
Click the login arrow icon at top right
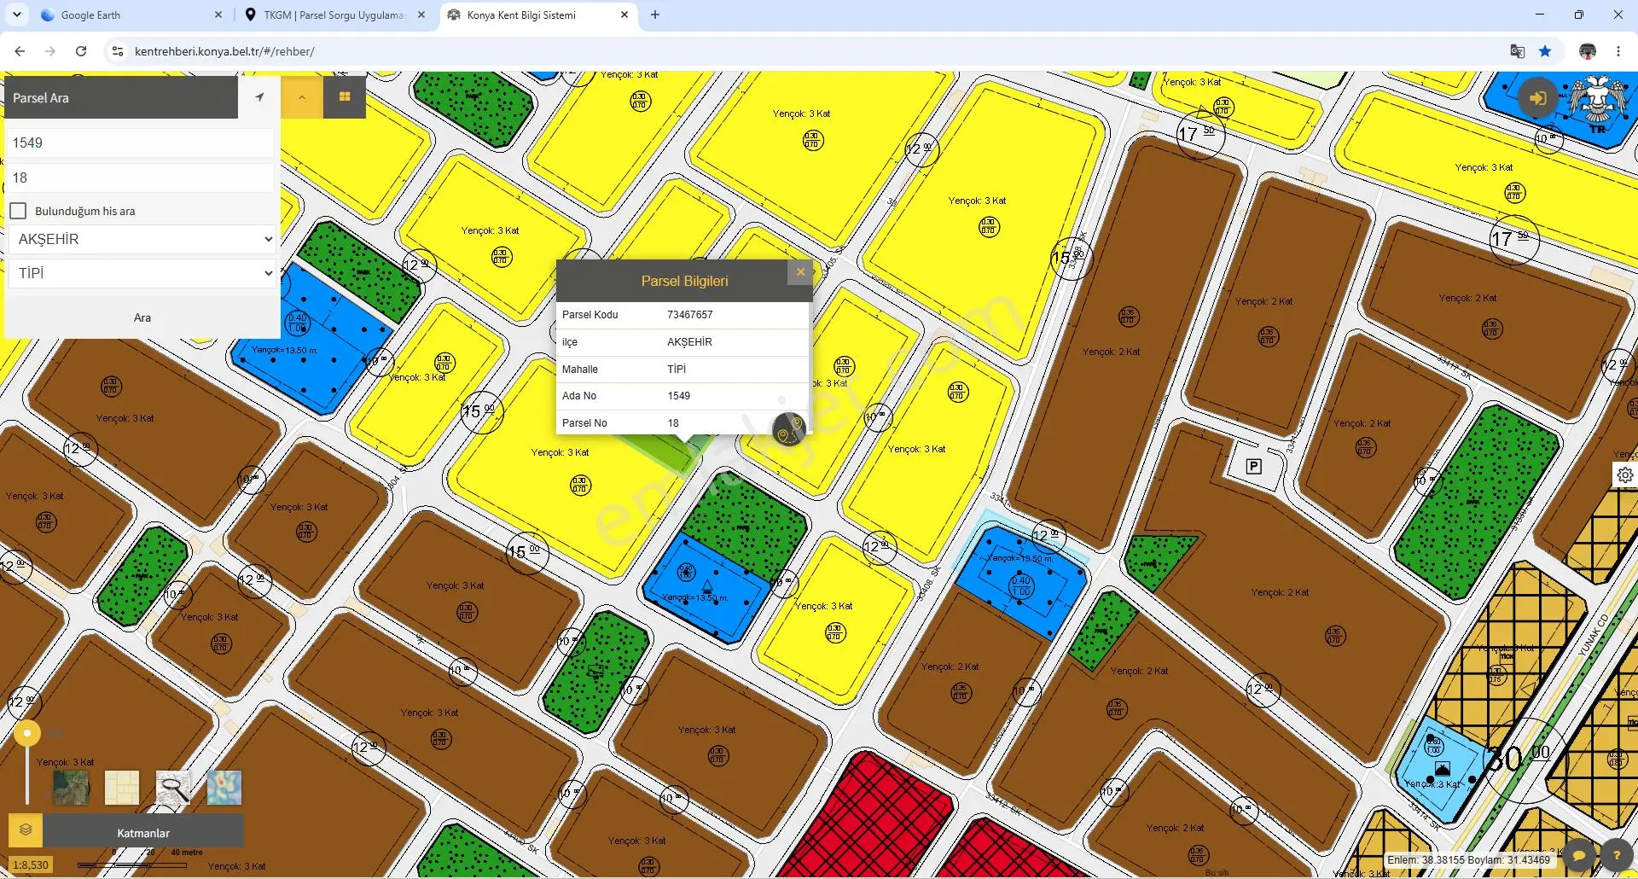coord(1537,98)
